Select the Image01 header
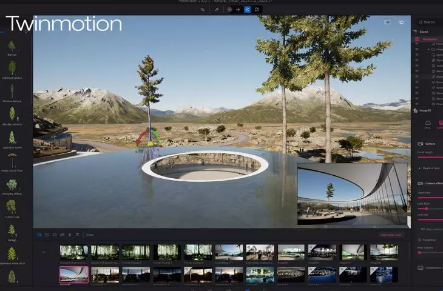Viewport: 443px width, 291px height. (x=425, y=110)
